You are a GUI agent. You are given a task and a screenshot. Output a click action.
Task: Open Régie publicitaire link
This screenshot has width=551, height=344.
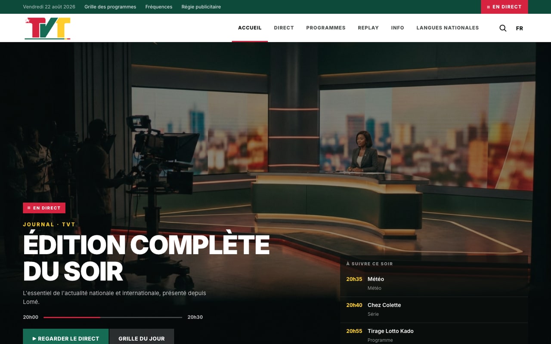point(201,7)
